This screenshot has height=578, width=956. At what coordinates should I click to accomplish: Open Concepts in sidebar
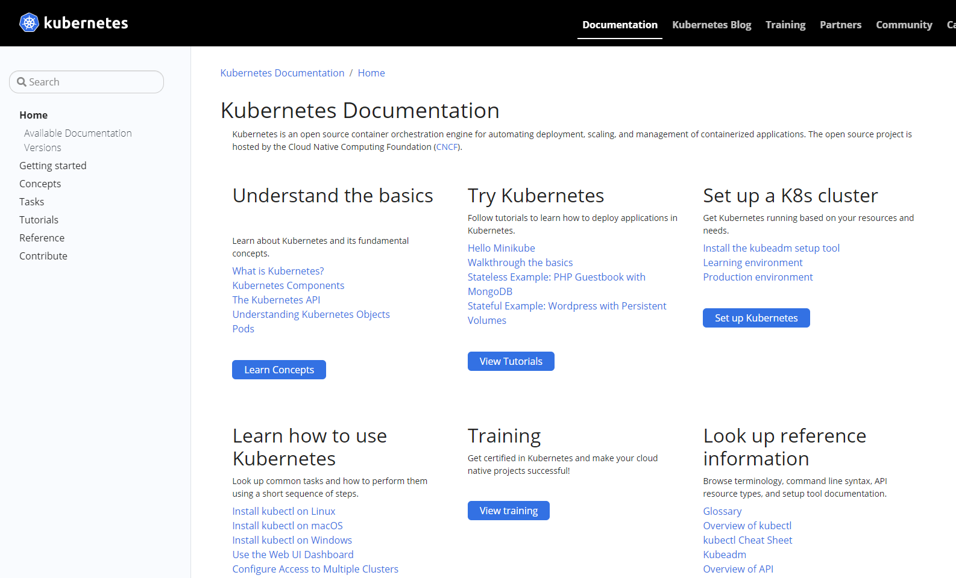click(x=40, y=184)
